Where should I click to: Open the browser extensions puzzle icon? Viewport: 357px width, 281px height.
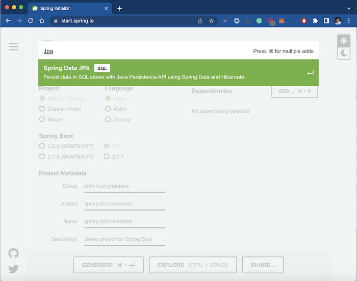[x=315, y=21]
